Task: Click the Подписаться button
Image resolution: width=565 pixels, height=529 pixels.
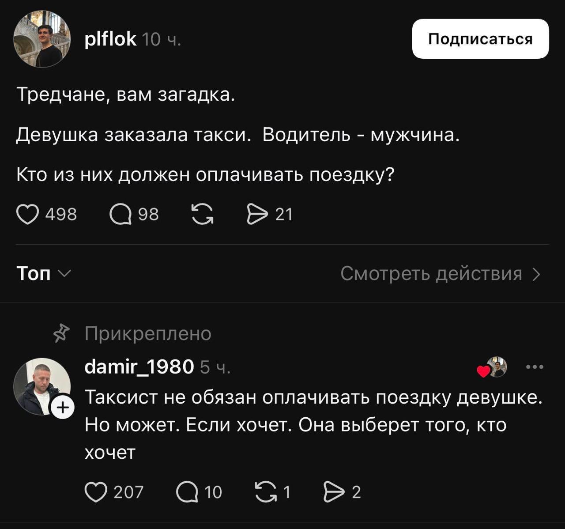Action: [480, 39]
